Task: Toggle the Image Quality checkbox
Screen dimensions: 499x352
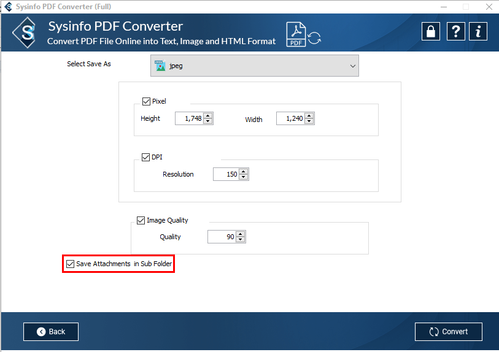Action: click(x=141, y=220)
